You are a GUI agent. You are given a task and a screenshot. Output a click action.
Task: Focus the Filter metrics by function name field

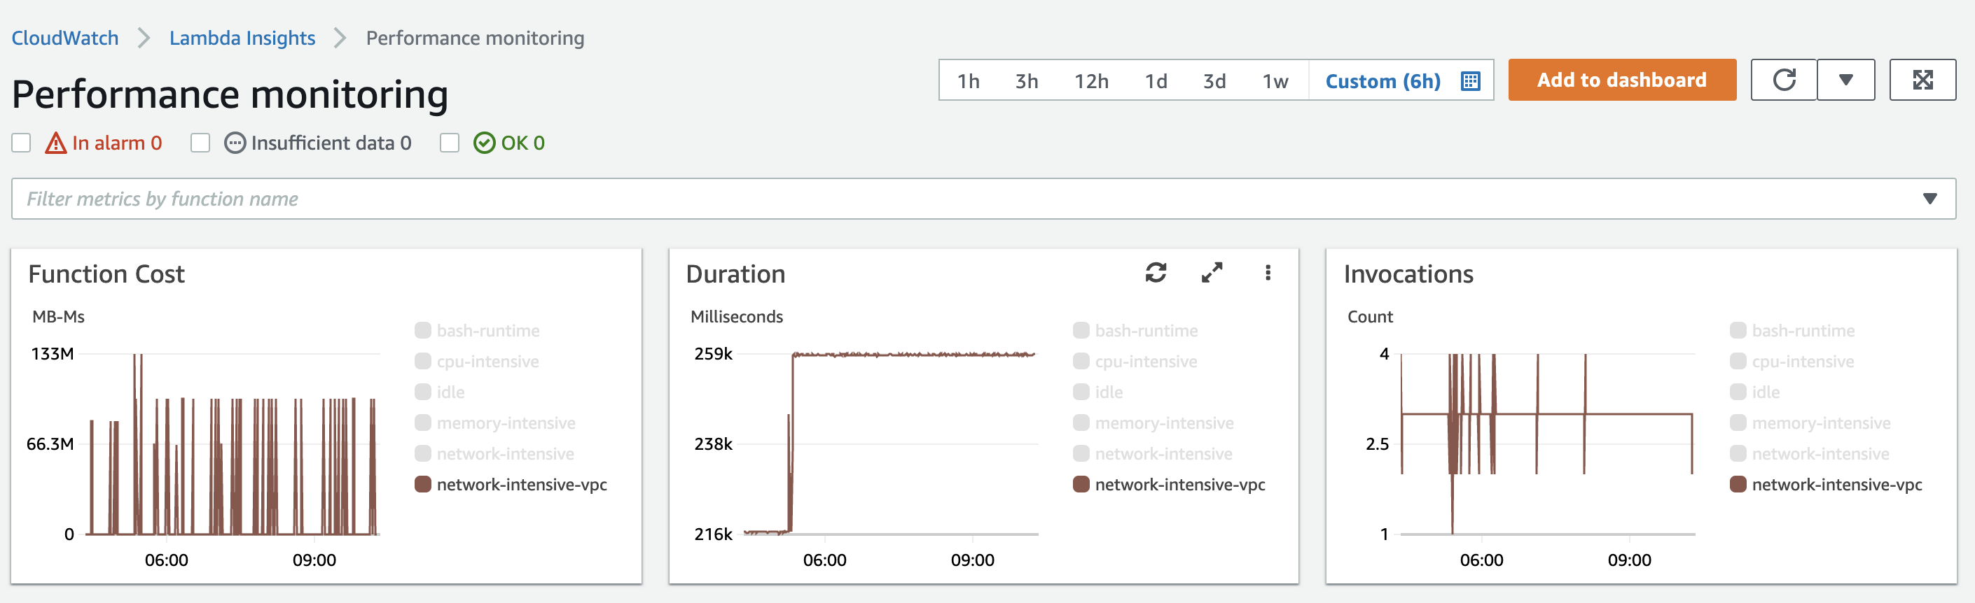point(920,199)
